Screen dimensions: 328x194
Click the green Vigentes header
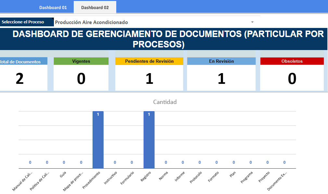pos(81,61)
